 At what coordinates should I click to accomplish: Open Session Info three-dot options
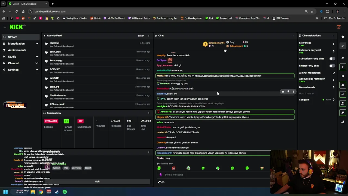pyautogui.click(x=149, y=113)
